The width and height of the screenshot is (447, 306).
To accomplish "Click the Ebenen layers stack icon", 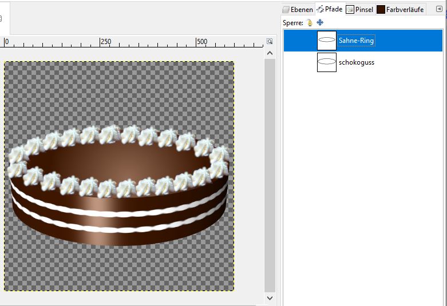I will tap(286, 9).
